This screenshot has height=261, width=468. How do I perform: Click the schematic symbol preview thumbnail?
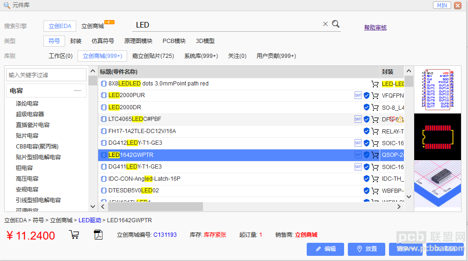438,89
